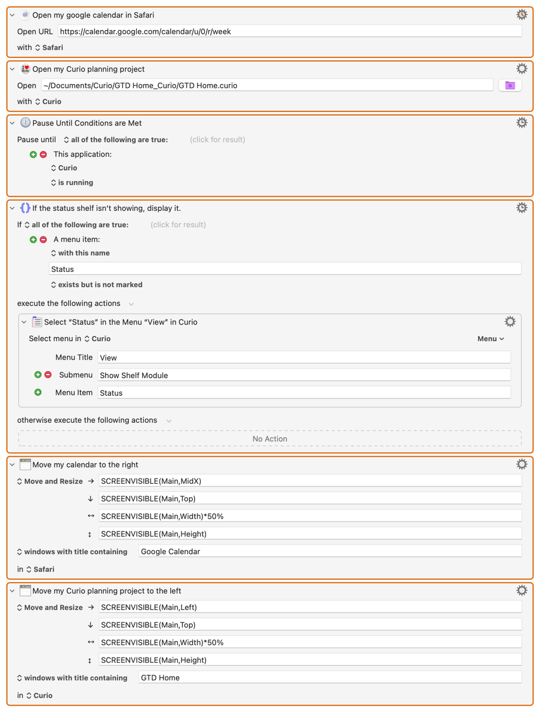Add condition with green plus under Pause until

[x=33, y=154]
